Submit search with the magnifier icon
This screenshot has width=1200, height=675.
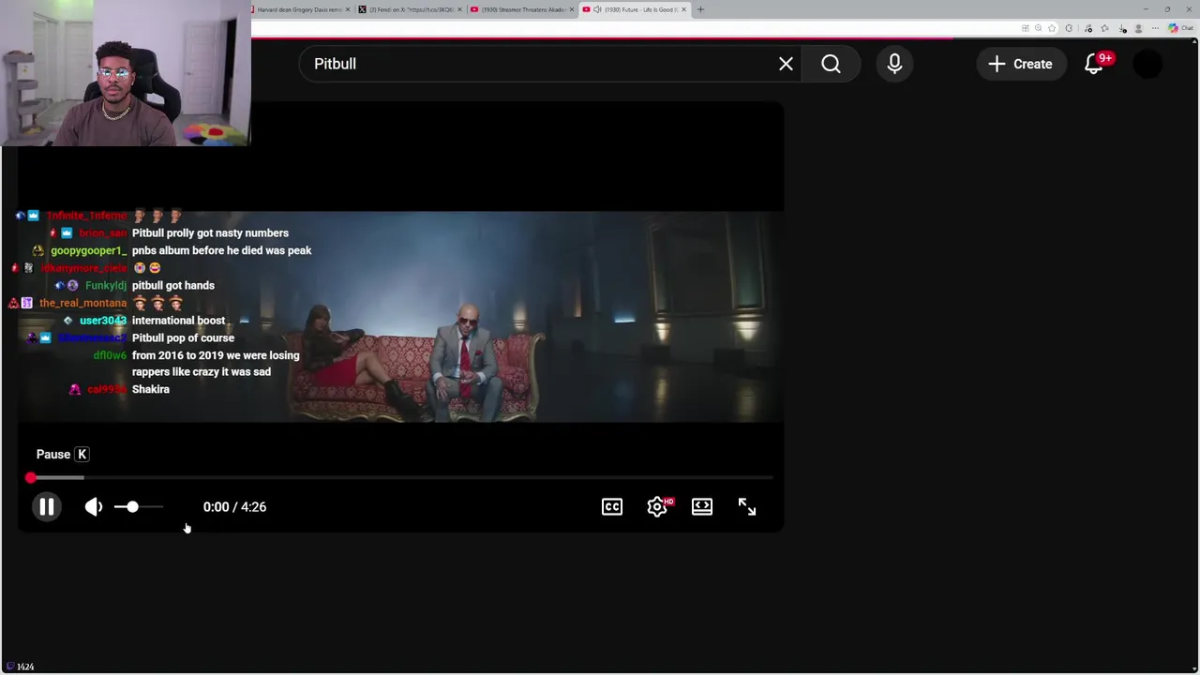coord(831,64)
